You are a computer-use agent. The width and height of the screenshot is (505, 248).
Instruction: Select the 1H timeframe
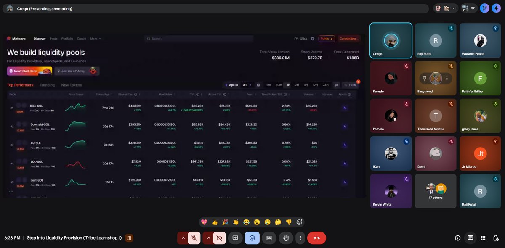coord(288,85)
